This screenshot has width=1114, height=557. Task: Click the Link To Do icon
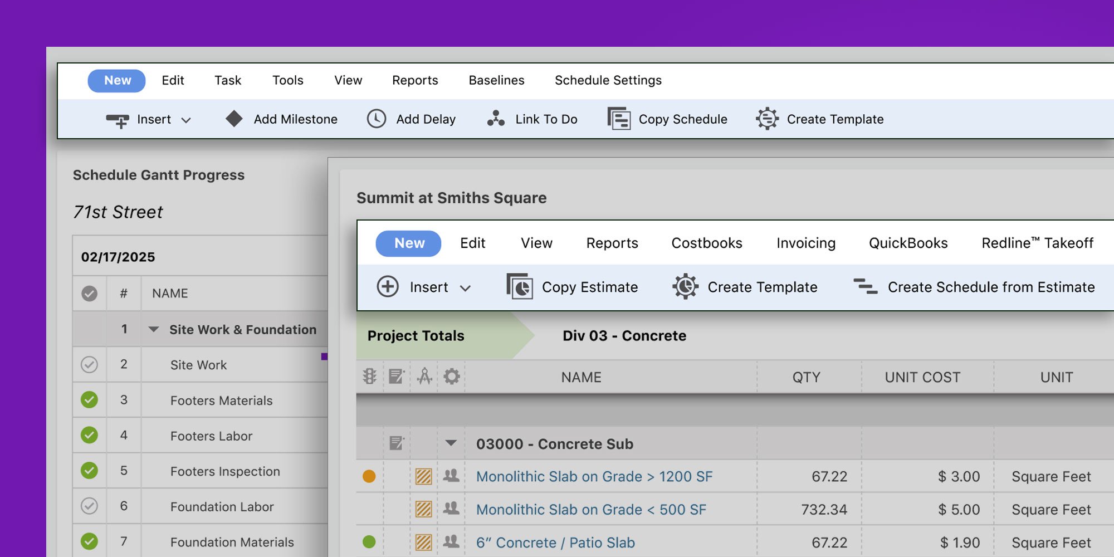495,119
